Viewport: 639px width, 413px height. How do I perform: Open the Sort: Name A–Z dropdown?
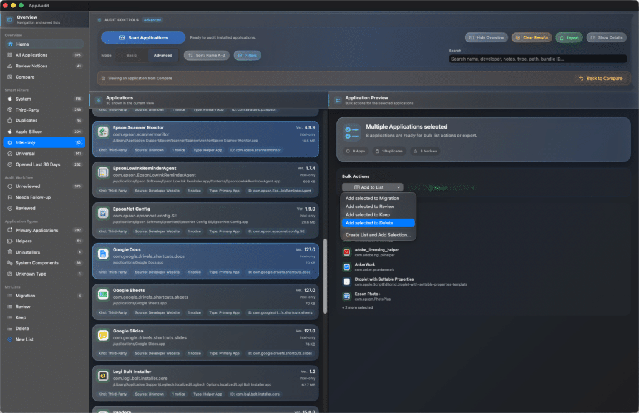[x=207, y=56]
